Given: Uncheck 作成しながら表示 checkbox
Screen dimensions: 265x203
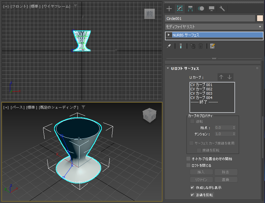Looking at the screenshot, I should [x=192, y=187].
